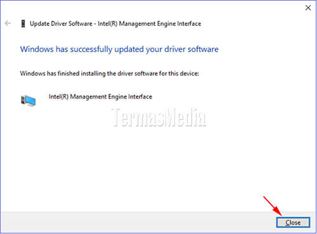Go back using the back arrow
Image resolution: width=317 pixels, height=234 pixels.
coord(8,23)
